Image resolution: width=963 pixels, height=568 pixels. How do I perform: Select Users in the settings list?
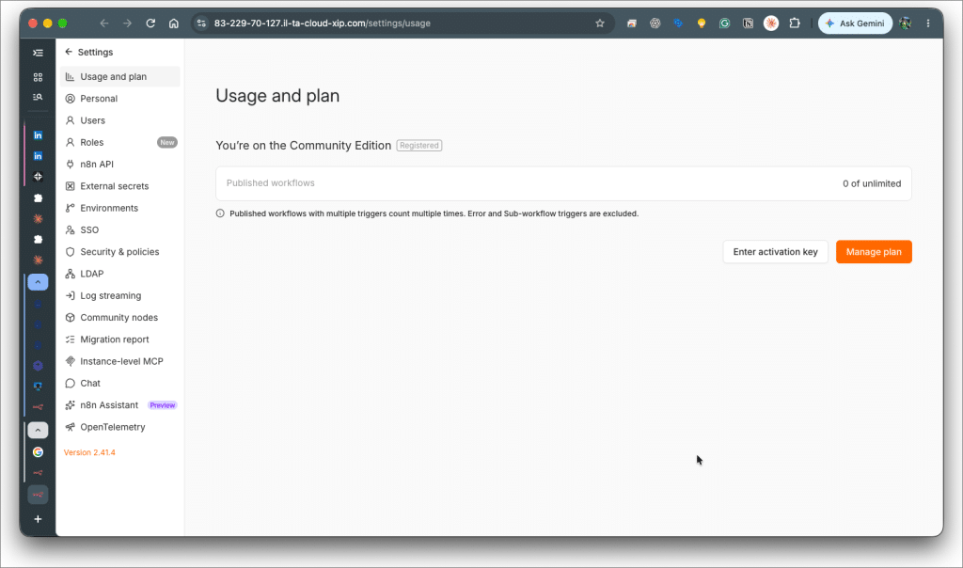[120, 120]
